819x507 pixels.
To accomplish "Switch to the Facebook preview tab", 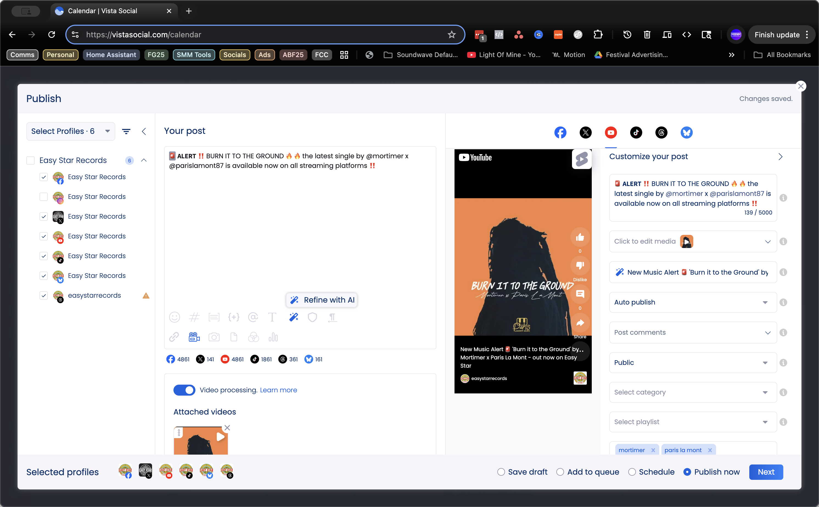I will click(560, 133).
